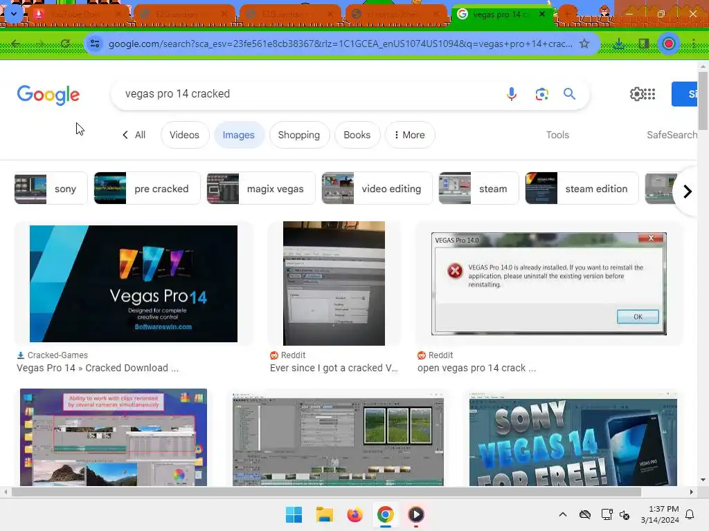The image size is (709, 531).
Task: Filter images by steam edition chip
Action: click(582, 188)
